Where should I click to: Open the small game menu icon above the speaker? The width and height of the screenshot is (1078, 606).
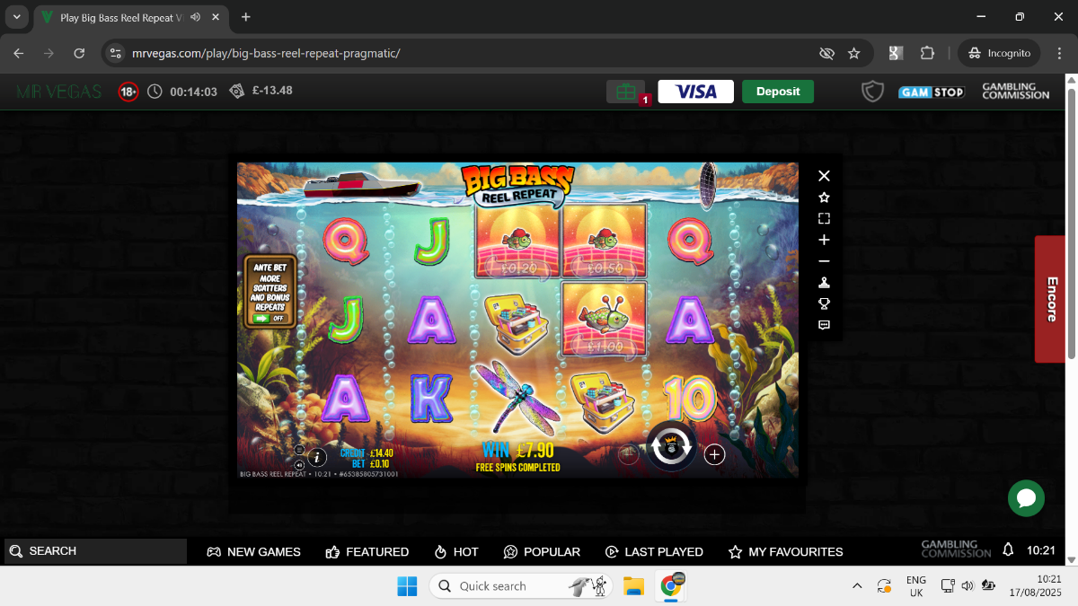pos(299,449)
